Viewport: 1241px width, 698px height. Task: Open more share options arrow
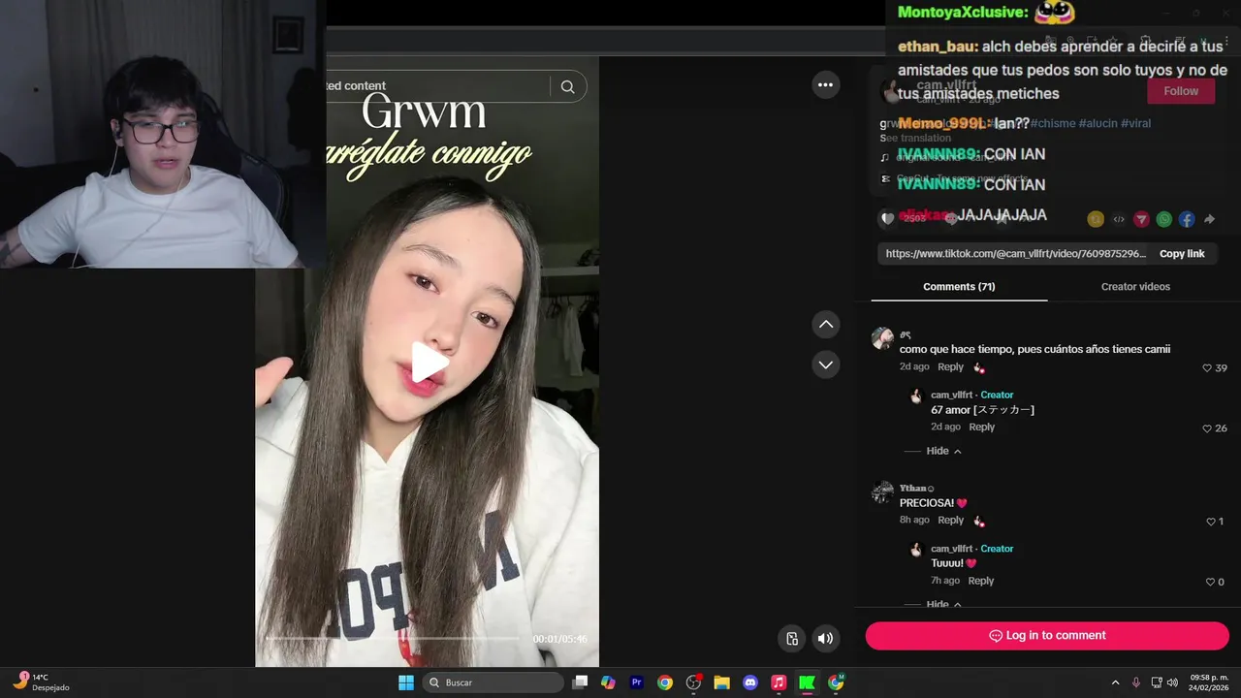click(x=1209, y=219)
